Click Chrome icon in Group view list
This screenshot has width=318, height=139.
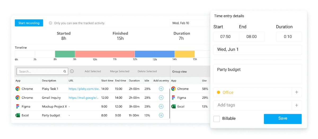click(174, 89)
